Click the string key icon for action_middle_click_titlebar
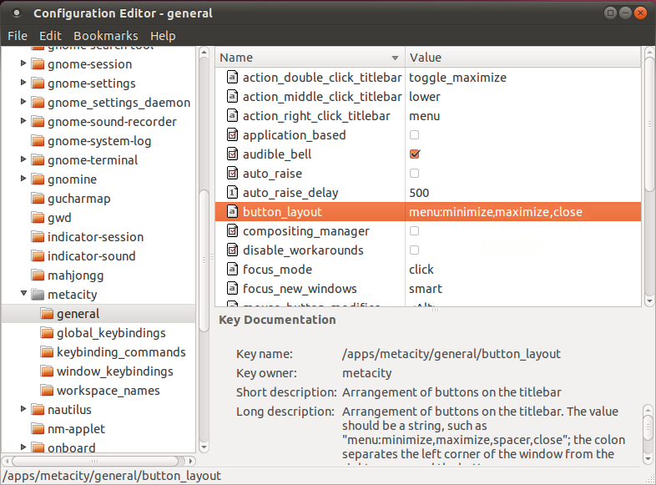 point(232,97)
